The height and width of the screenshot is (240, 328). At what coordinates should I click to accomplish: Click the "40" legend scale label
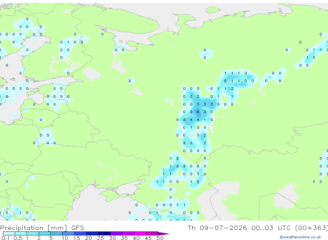pyautogui.click(x=136, y=238)
